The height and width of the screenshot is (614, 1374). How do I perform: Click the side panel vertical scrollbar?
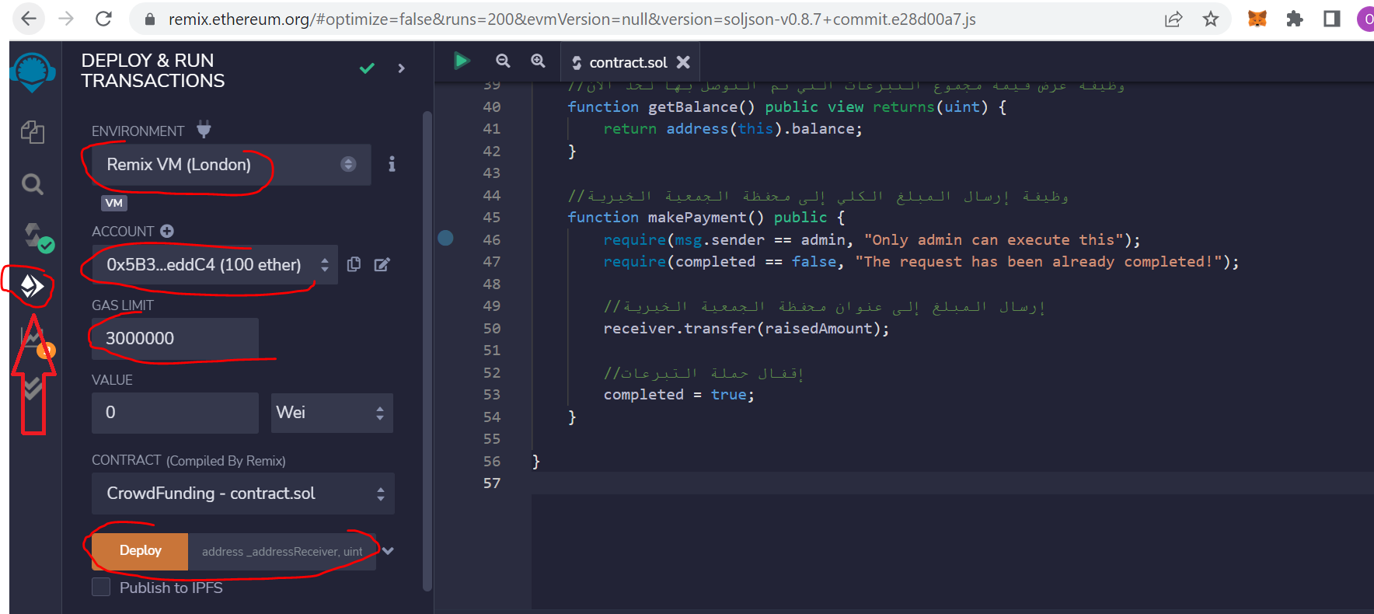coord(427,350)
